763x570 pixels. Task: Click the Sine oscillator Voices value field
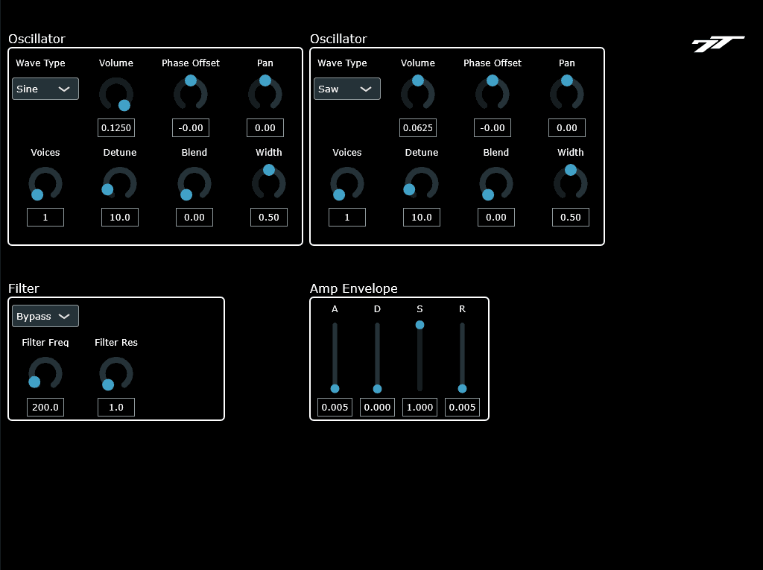coord(45,217)
